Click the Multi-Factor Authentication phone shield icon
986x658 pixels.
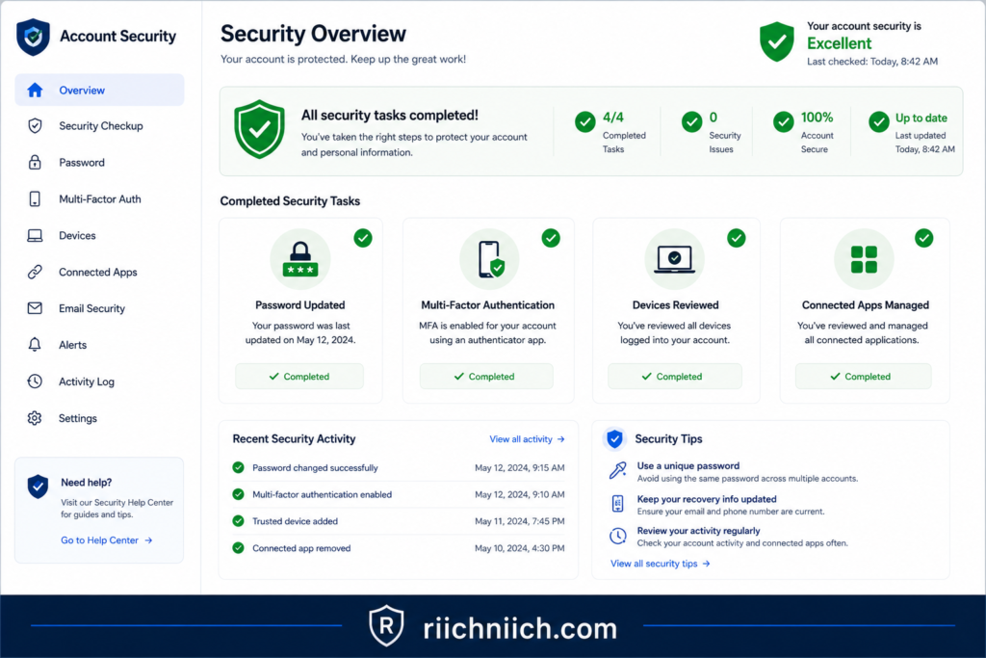(490, 259)
